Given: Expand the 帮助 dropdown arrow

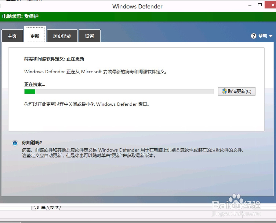Looking at the screenshot, I should tap(271, 36).
